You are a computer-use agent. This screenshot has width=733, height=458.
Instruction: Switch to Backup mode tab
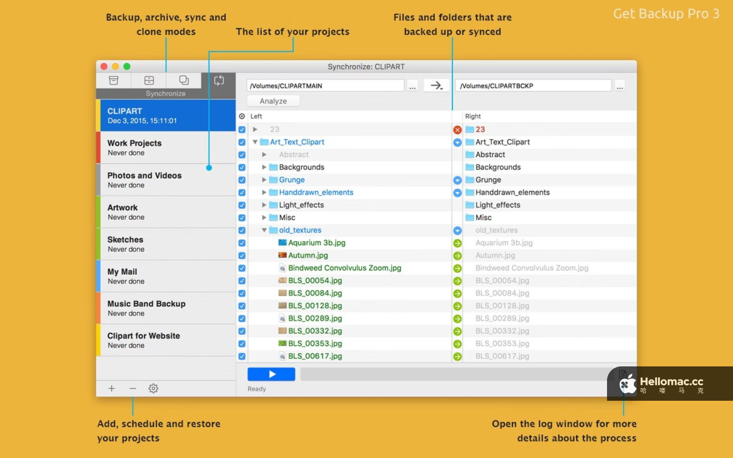point(113,81)
